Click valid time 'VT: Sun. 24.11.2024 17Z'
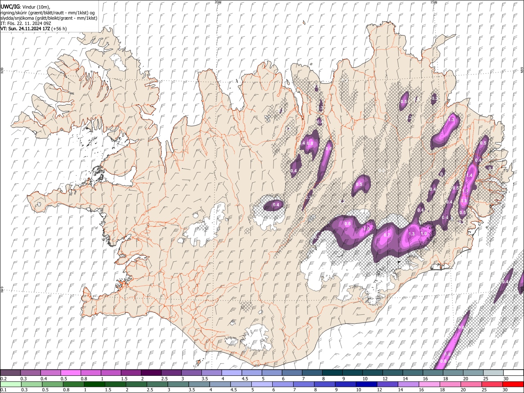This screenshot has height=393, width=524. (25, 29)
